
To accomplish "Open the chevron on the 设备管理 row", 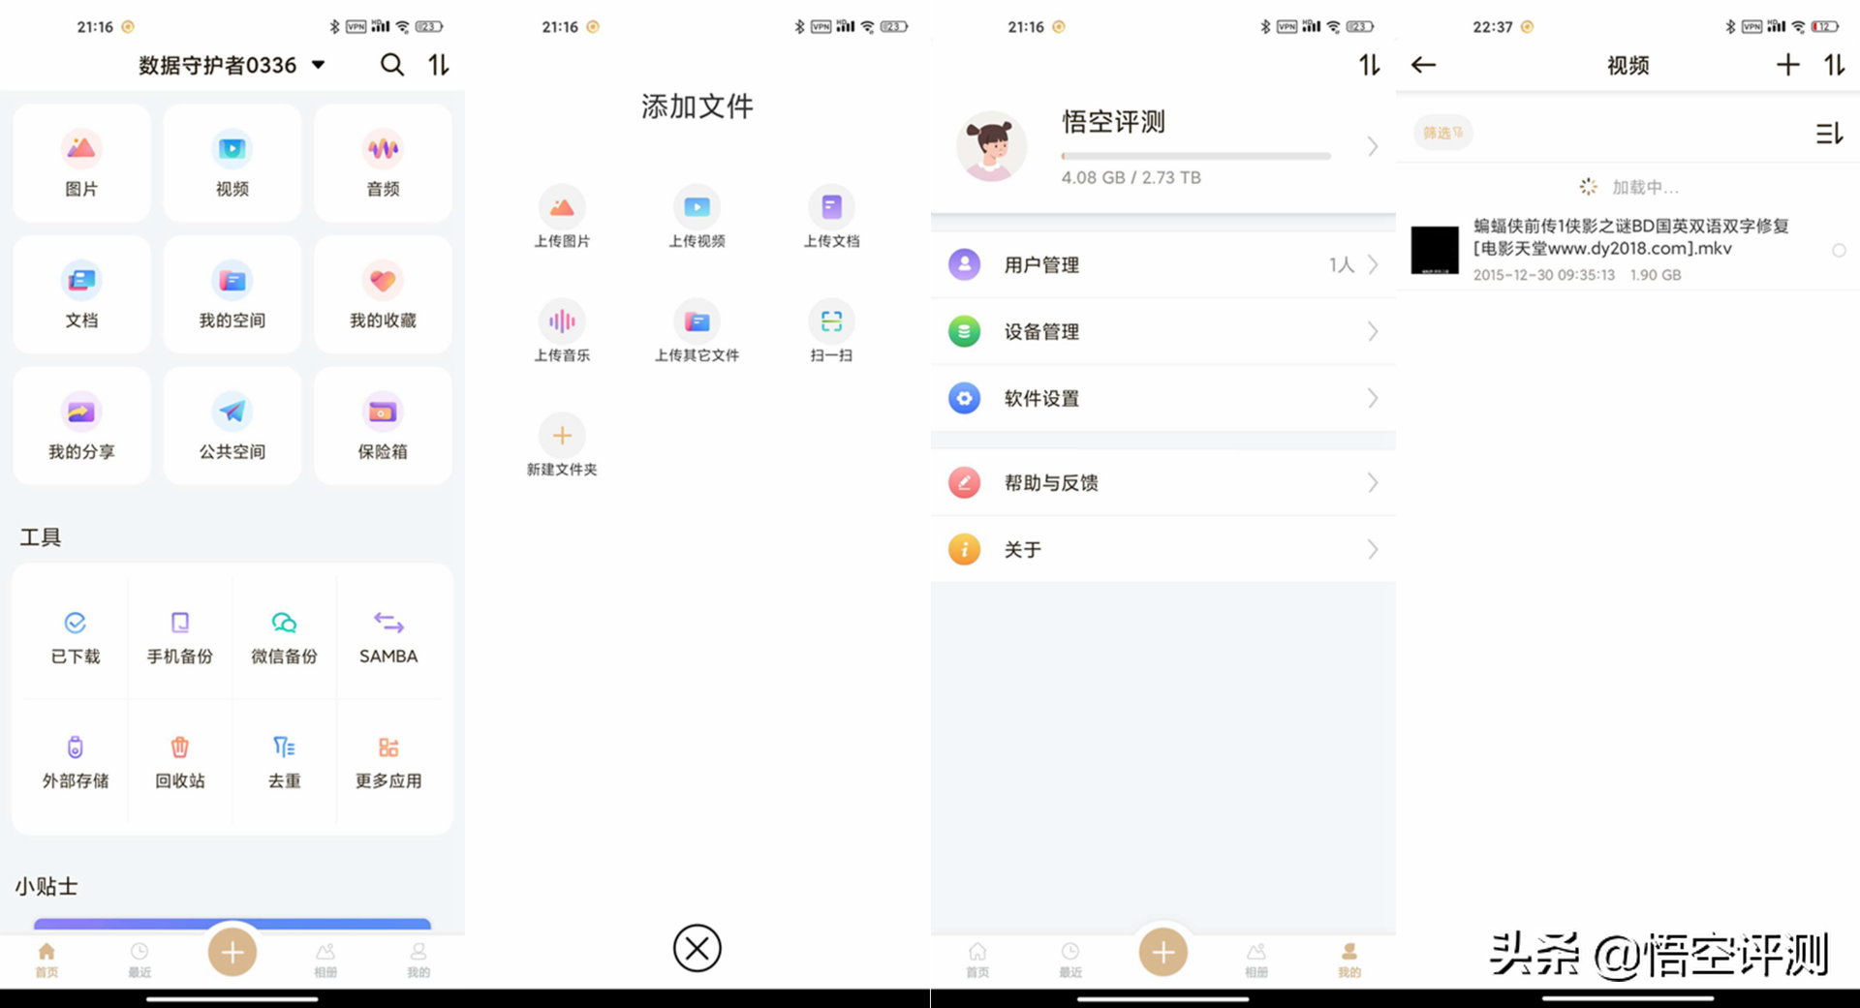I will pyautogui.click(x=1373, y=331).
